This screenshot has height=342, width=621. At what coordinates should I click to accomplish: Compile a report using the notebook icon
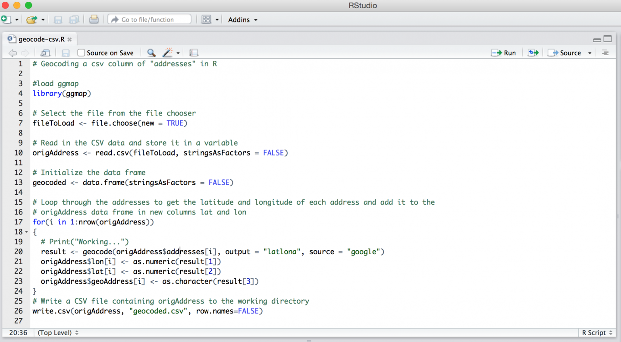click(194, 52)
